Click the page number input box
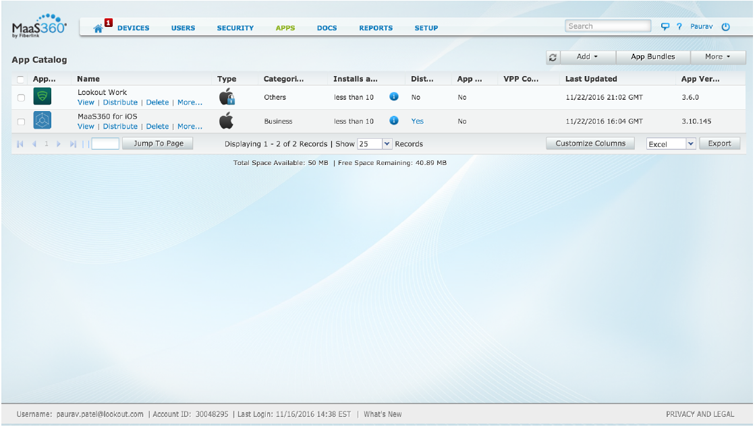Viewport: 755px width, 427px height. click(x=105, y=143)
